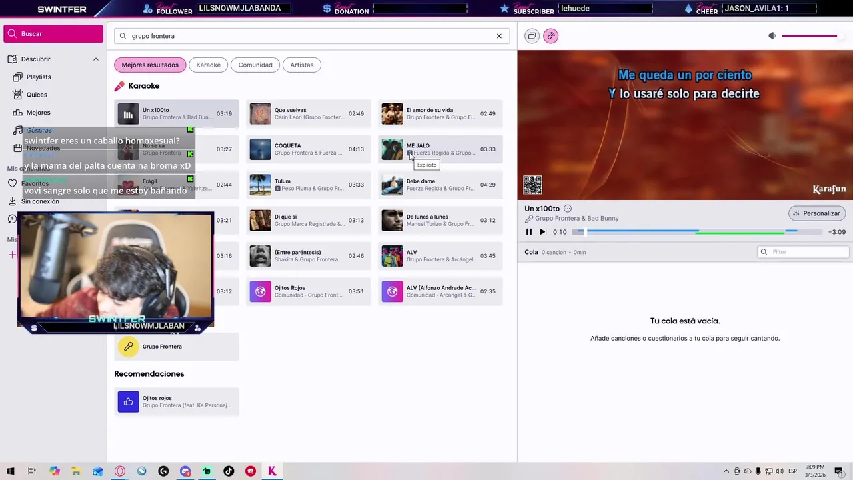This screenshot has width=853, height=480.
Task: Click the Karaoke section microphone icon
Action: pos(119,86)
